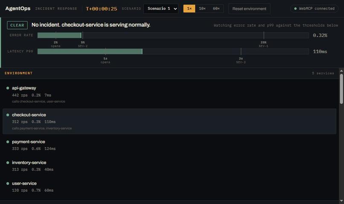Click the 0.32% error rate value
The width and height of the screenshot is (344, 204).
pyautogui.click(x=320, y=35)
